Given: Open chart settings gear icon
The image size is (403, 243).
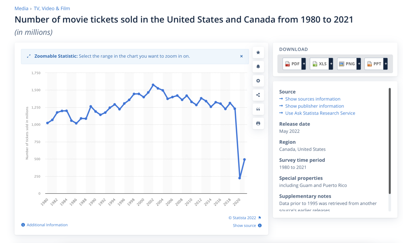Looking at the screenshot, I should click(258, 81).
